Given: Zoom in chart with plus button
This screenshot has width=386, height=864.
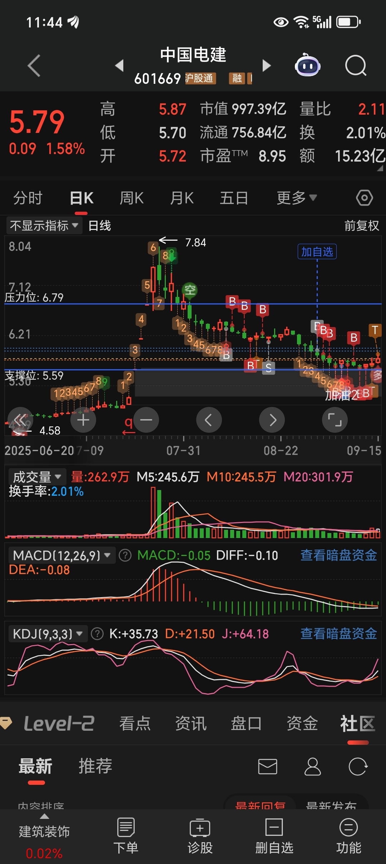Looking at the screenshot, I should (x=83, y=420).
